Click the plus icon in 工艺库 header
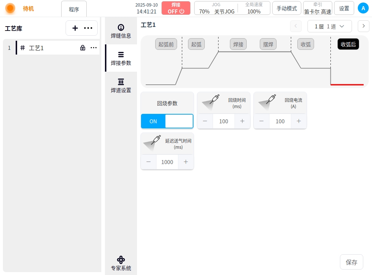Screen dimensions: 372x275 coord(75,28)
